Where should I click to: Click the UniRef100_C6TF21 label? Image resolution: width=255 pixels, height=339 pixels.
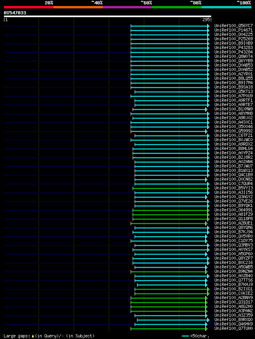click(x=233, y=135)
